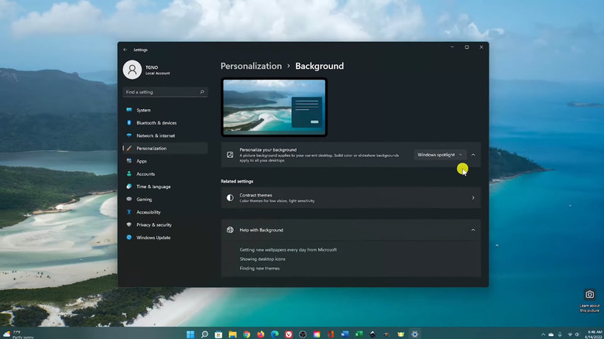Collapse the 'Help with Background' section

[x=473, y=230]
